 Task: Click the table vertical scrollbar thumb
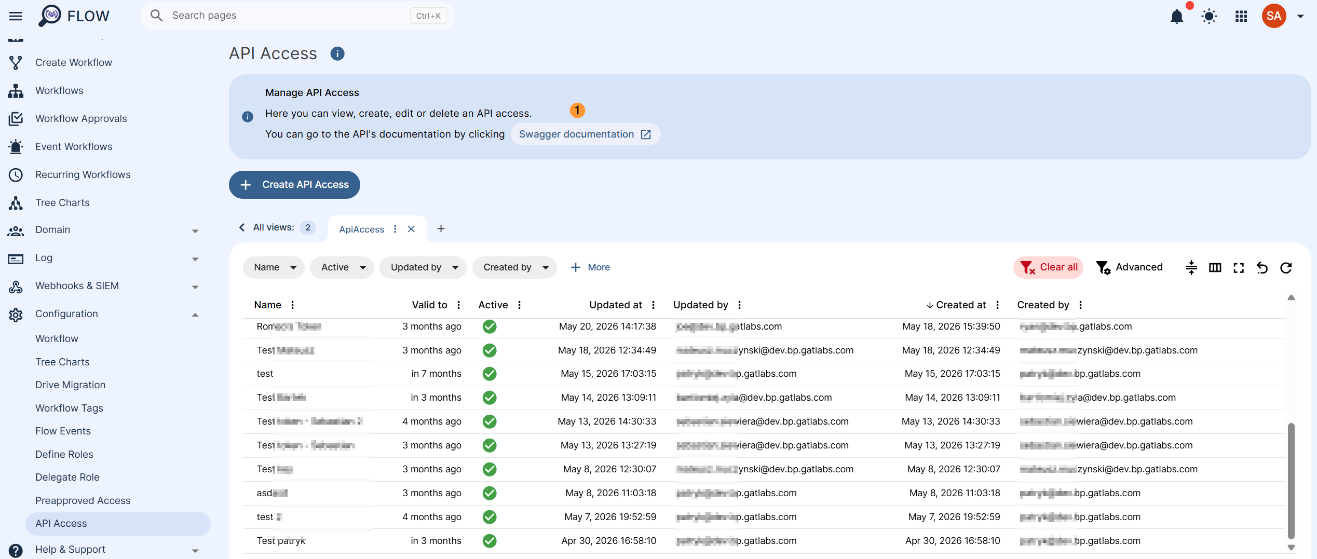tap(1291, 481)
